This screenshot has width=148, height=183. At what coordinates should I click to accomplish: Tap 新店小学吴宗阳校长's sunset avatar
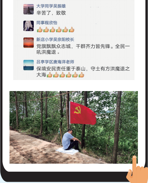click(28, 43)
